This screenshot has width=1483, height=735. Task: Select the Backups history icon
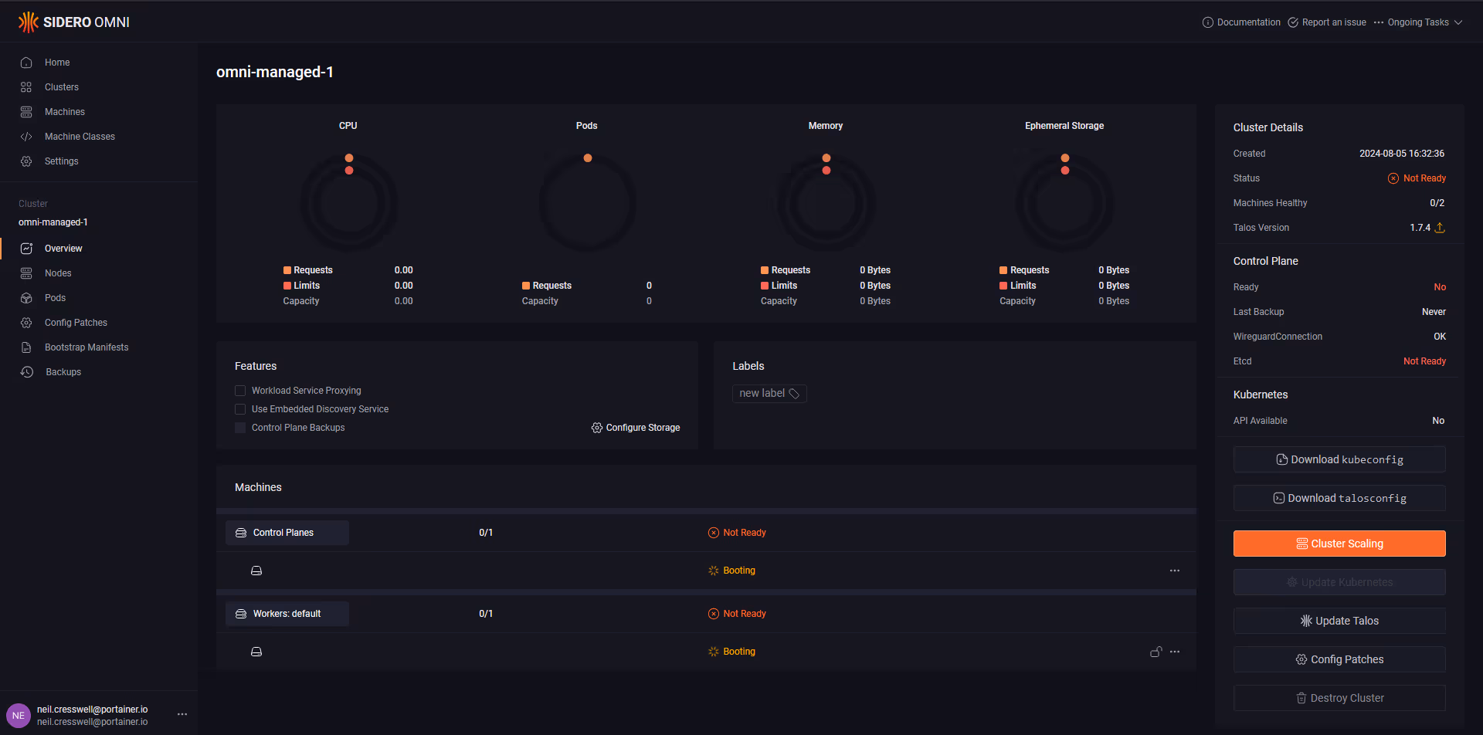coord(27,372)
